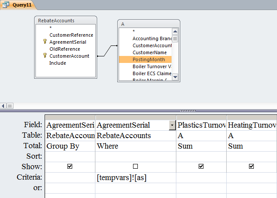This screenshot has width=277, height=198.
Task: Uncheck Show box for first AgreementSerial column
Action: pos(70,167)
